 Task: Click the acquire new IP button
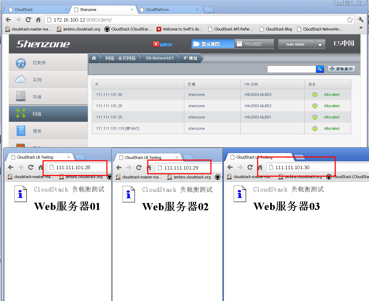click(x=341, y=69)
